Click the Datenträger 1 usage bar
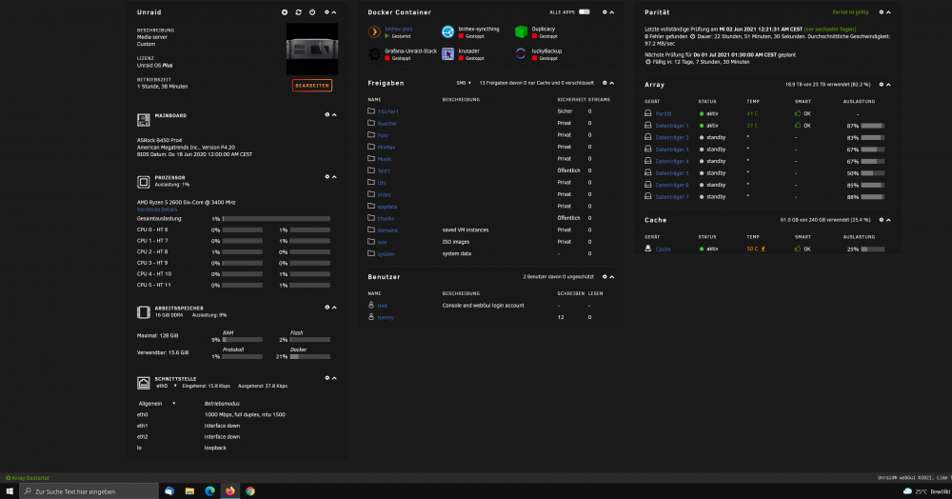 click(872, 126)
